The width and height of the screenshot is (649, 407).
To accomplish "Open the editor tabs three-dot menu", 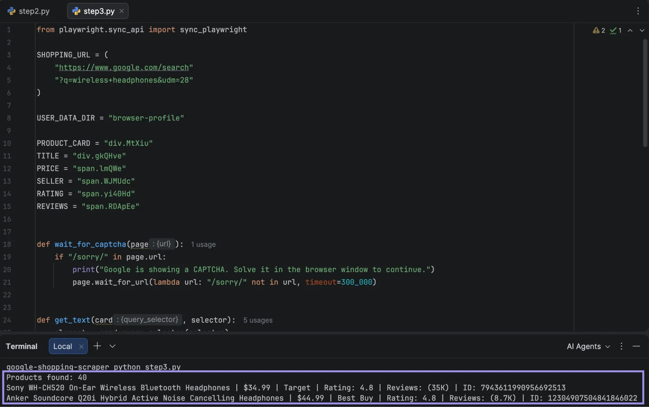I will 638,11.
